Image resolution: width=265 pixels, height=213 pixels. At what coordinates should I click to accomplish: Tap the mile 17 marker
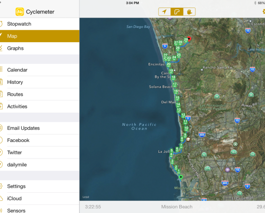[175, 84]
